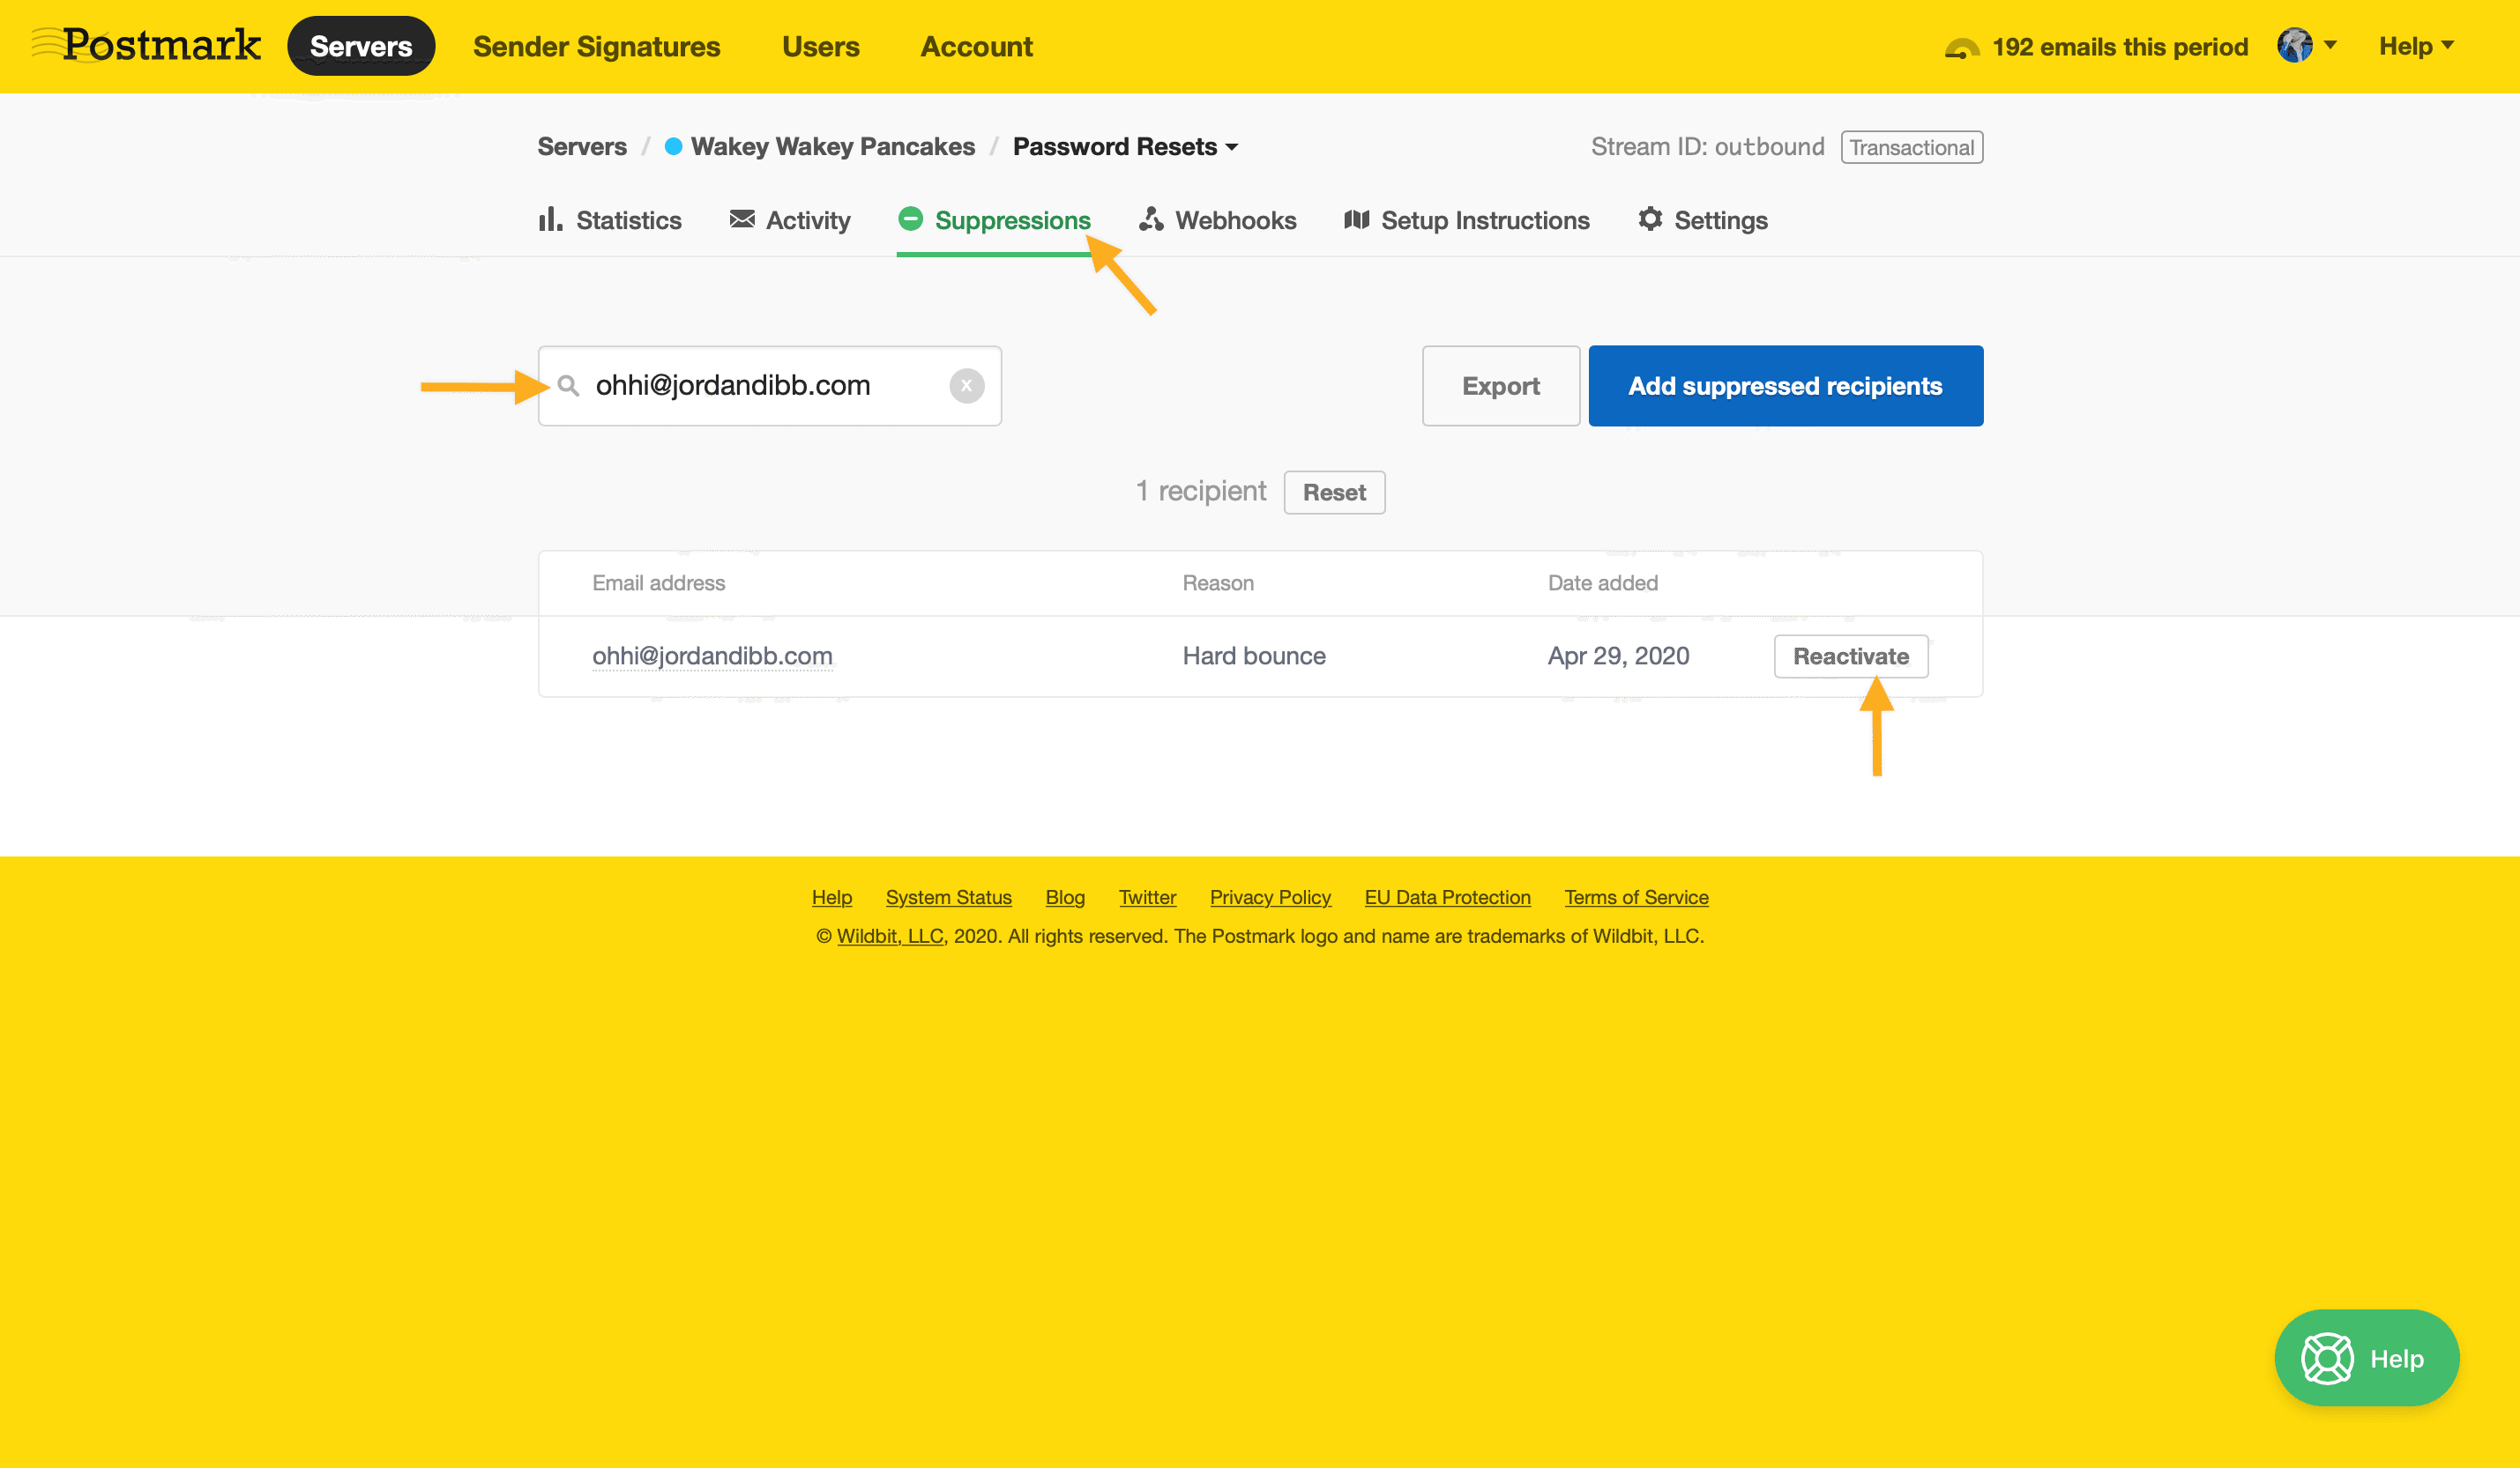Click the Email address column header
This screenshot has height=1468, width=2520.
click(658, 582)
